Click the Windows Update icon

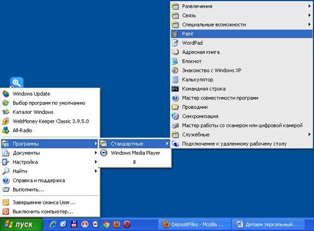(6, 94)
